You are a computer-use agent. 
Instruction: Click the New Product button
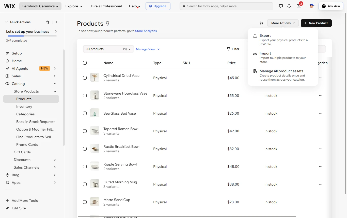point(316,23)
